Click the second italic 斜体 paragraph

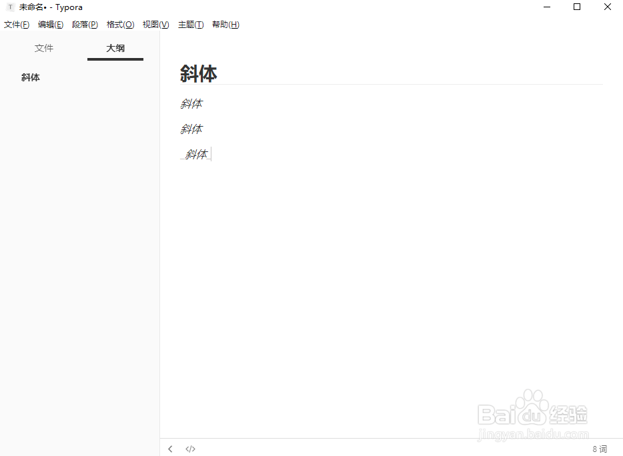pyautogui.click(x=191, y=129)
